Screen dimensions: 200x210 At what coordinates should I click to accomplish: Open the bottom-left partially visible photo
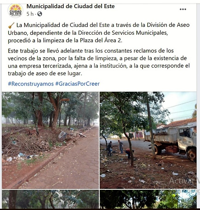pos(50,199)
